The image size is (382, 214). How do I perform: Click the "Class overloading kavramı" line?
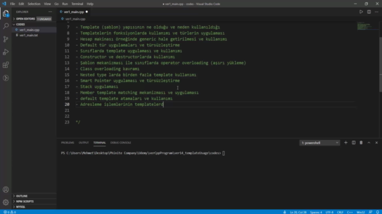coord(110,69)
